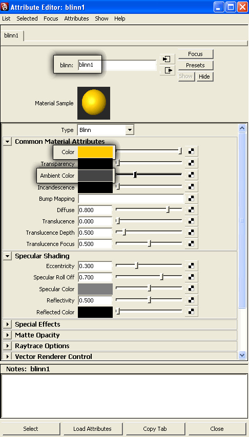Screen dimensions: 249x437
Task: Click the Translucence Focus slider handle
Action: pyautogui.click(x=150, y=243)
